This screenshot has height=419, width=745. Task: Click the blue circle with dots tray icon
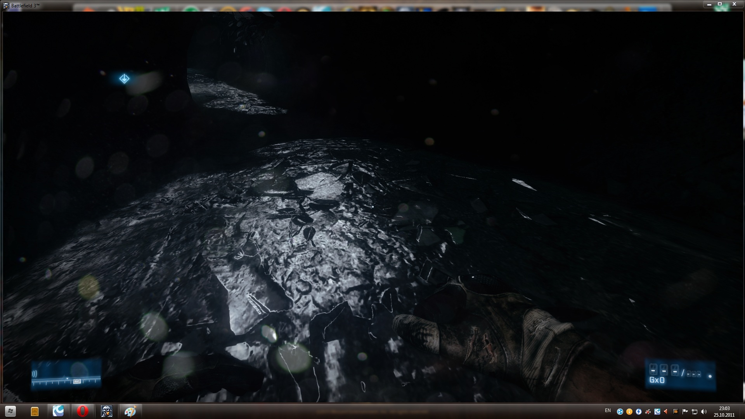pos(620,412)
